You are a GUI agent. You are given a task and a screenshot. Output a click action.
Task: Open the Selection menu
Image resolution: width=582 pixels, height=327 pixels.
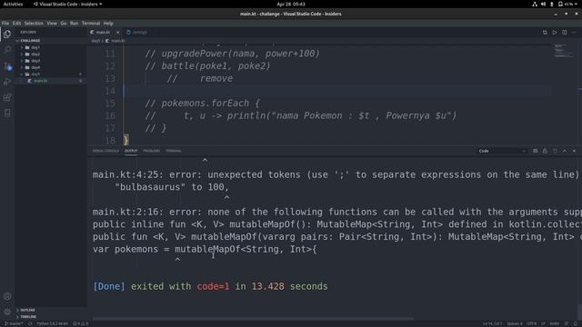tap(34, 23)
